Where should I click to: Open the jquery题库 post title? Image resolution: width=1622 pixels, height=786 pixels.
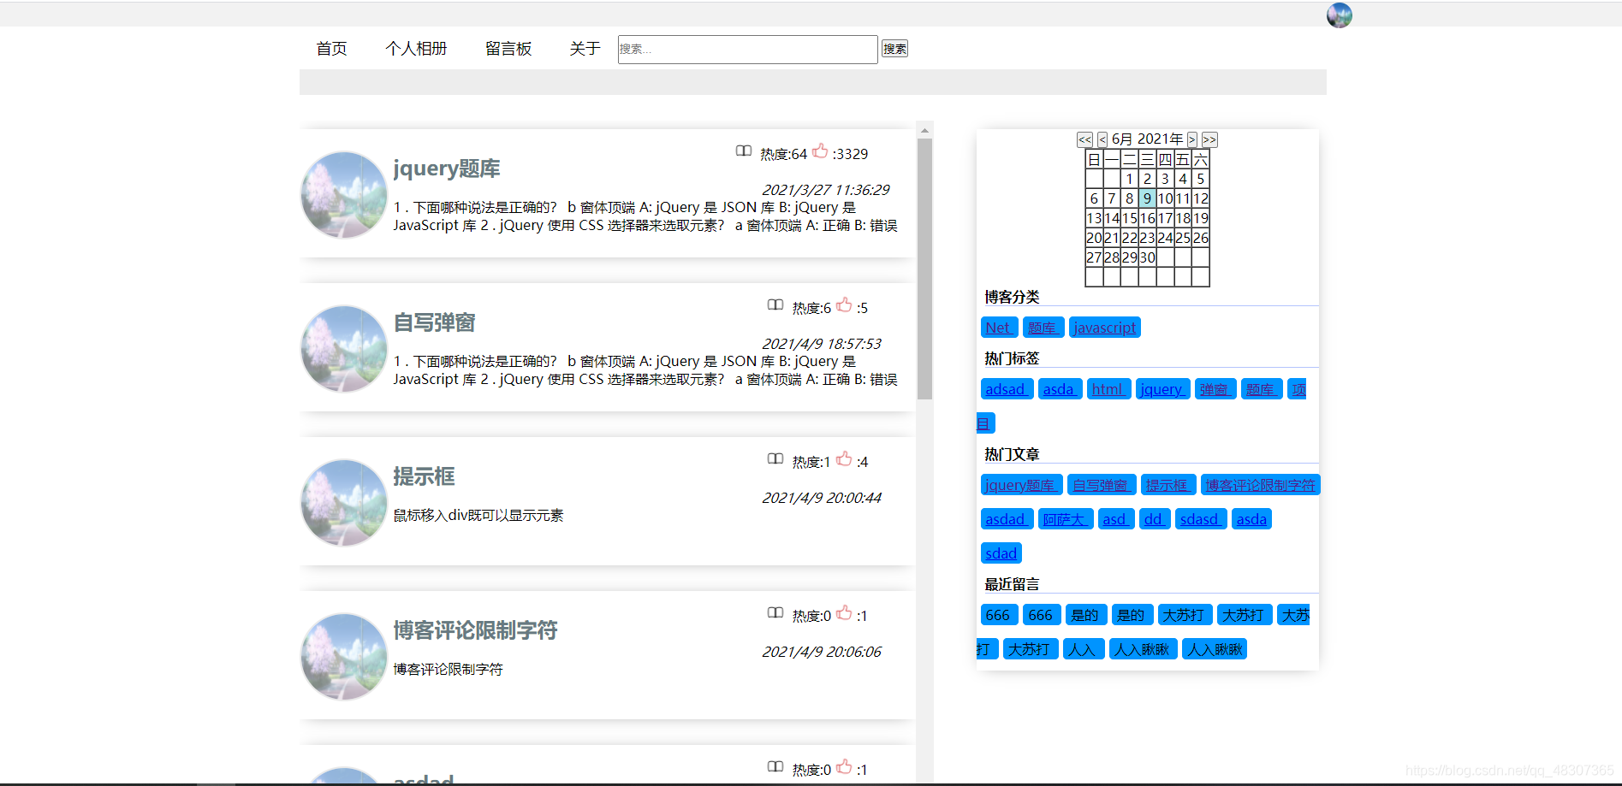[x=447, y=168]
